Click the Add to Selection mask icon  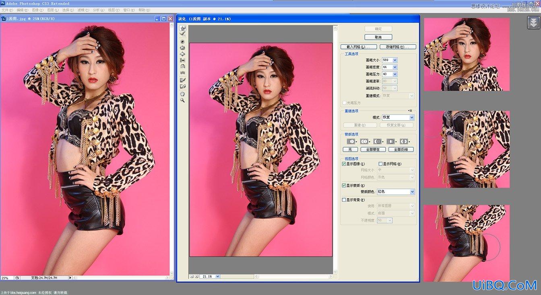[365, 141]
